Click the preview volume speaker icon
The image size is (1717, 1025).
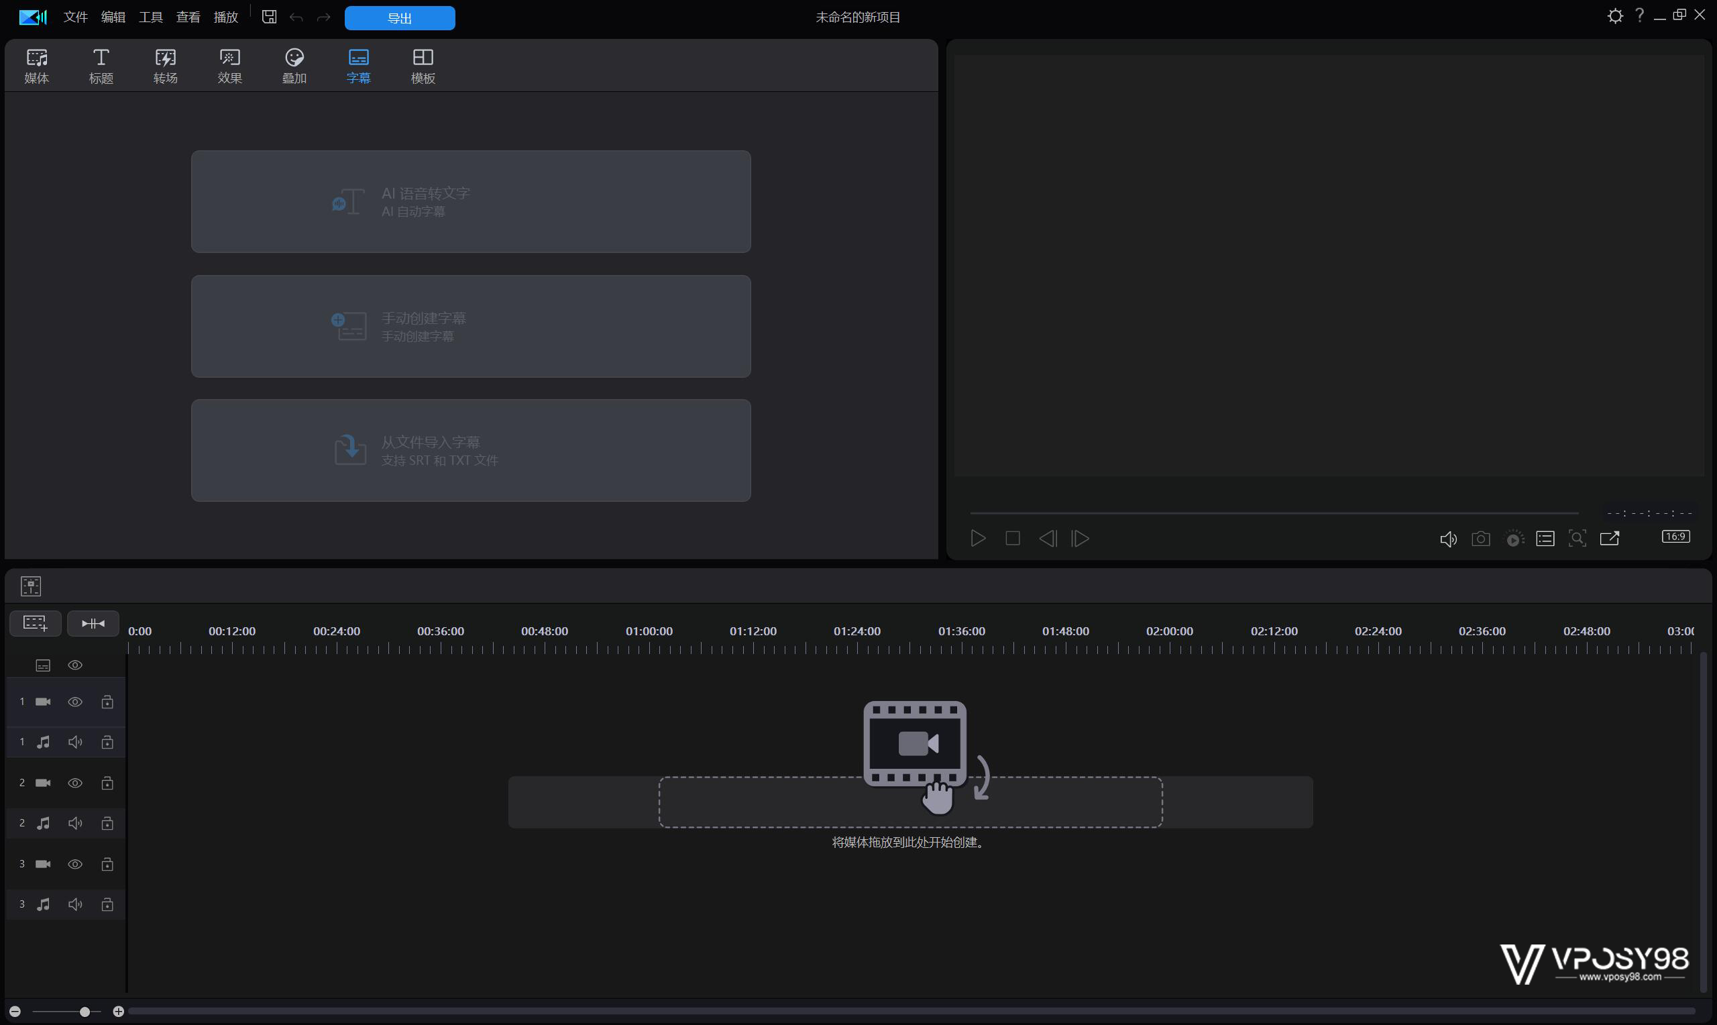pos(1448,539)
